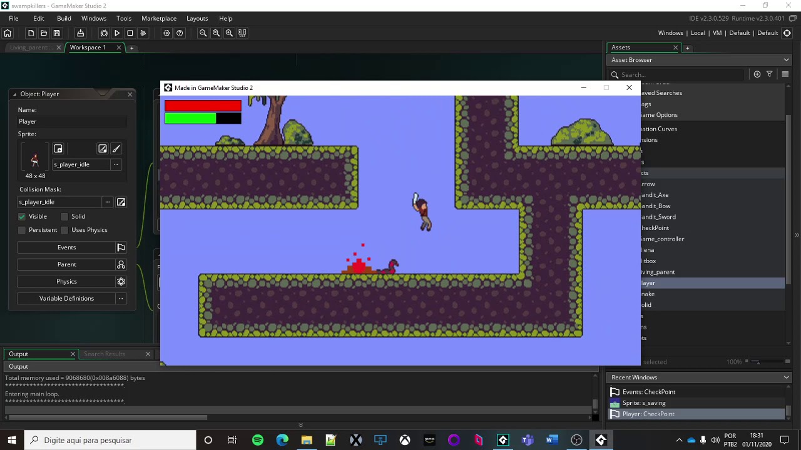801x450 pixels.
Task: Zoom in the workspace
Action: pyautogui.click(x=229, y=32)
